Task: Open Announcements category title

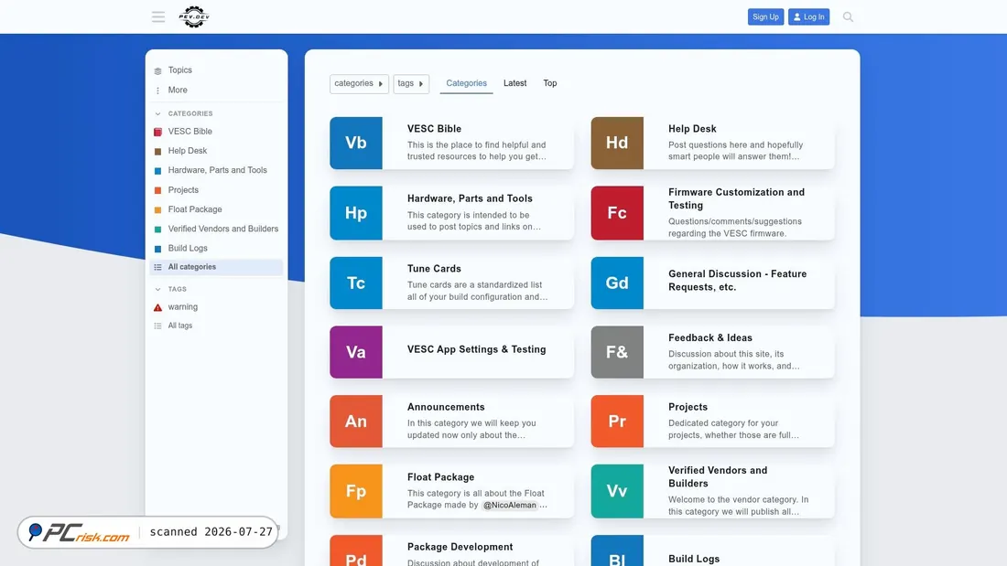Action: tap(446, 408)
